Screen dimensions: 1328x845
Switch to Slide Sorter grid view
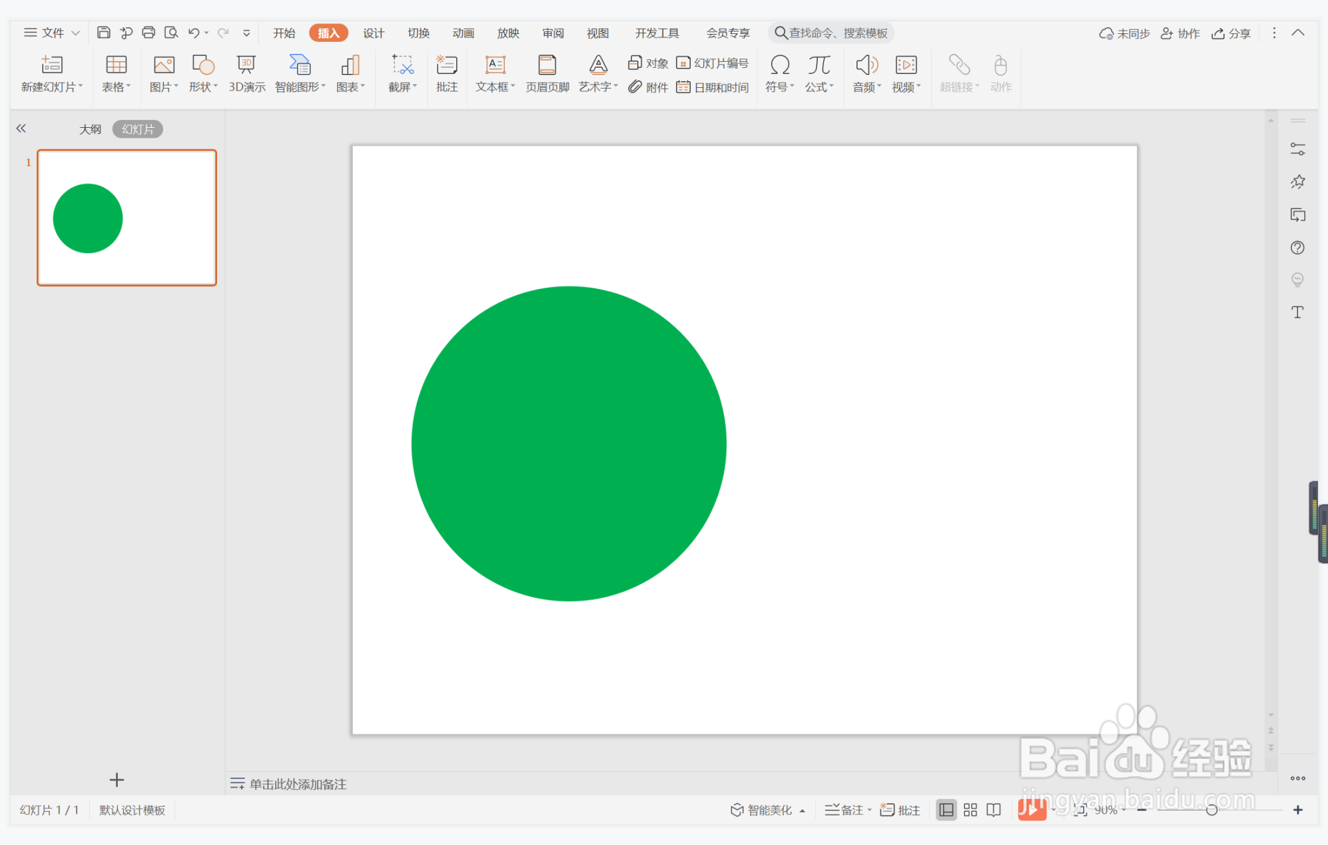click(x=970, y=810)
